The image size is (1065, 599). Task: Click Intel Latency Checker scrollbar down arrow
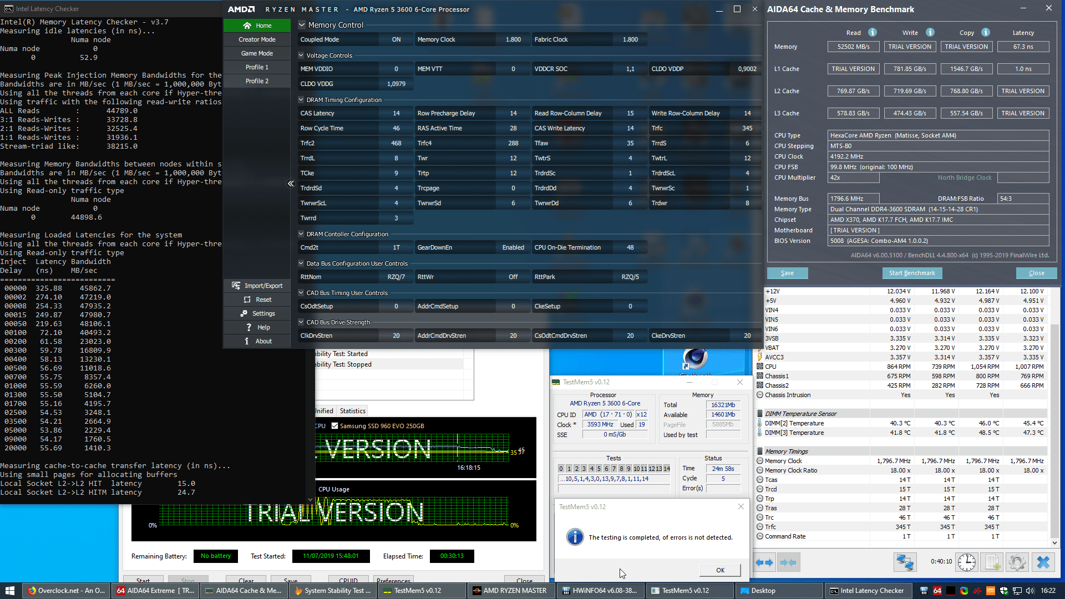311,500
